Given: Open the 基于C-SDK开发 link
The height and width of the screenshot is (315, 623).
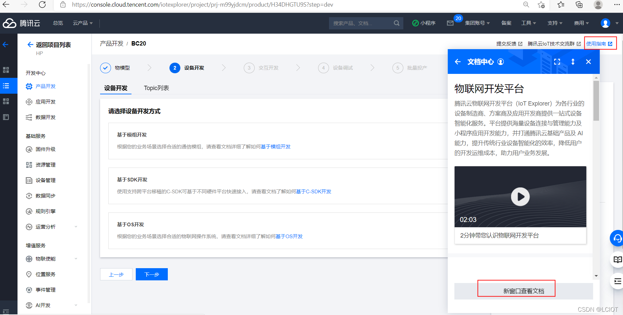Looking at the screenshot, I should coord(313,192).
